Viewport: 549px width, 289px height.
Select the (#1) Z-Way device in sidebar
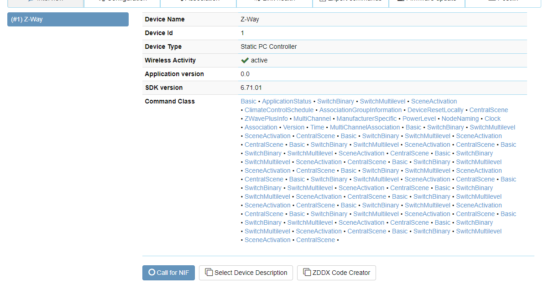(x=68, y=19)
